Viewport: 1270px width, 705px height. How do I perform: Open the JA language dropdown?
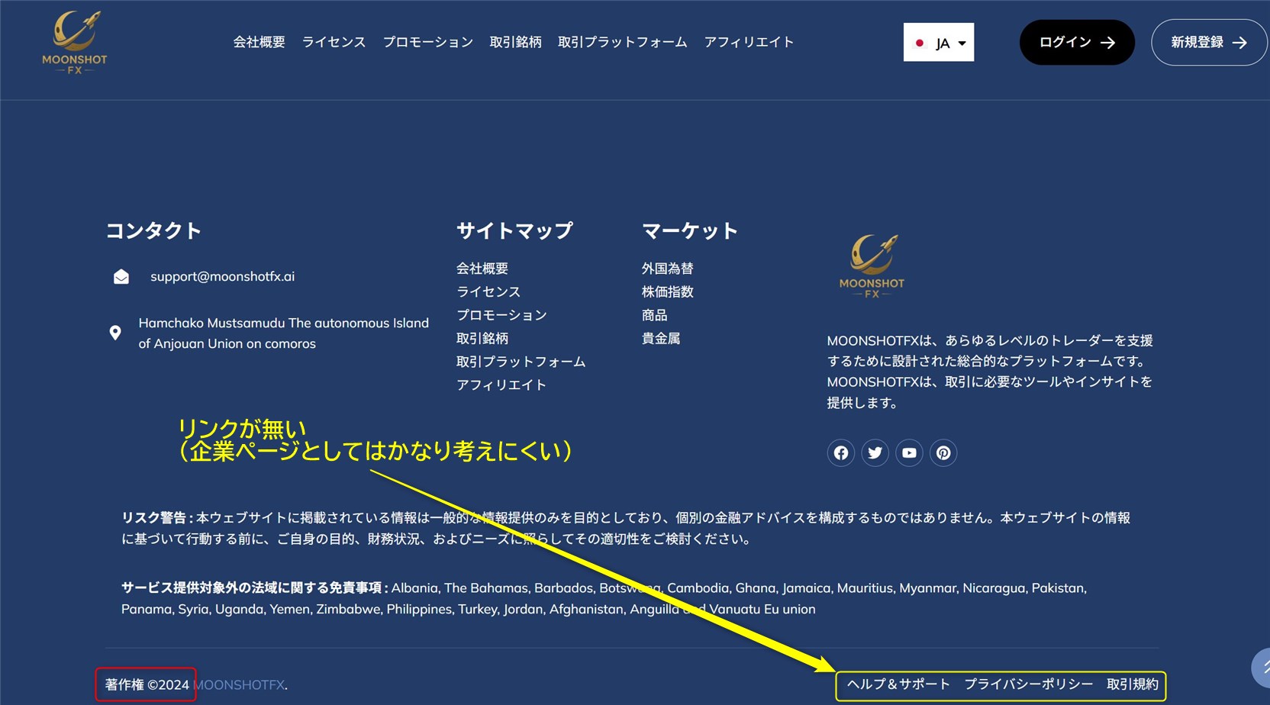(x=938, y=43)
